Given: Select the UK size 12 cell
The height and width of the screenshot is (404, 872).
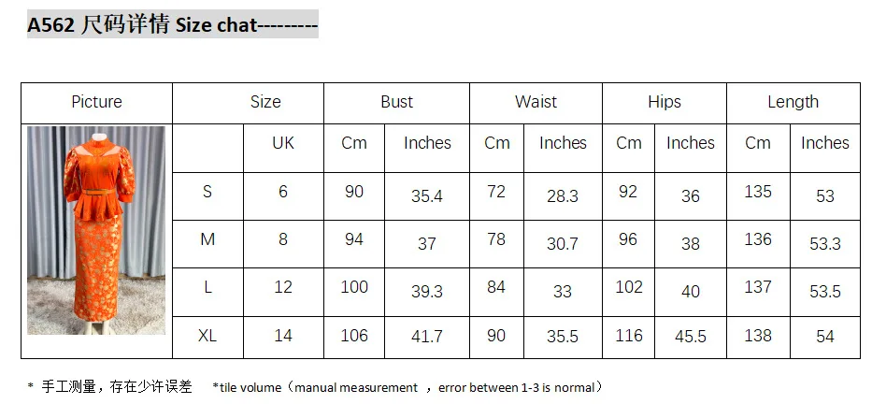Looking at the screenshot, I should (283, 287).
